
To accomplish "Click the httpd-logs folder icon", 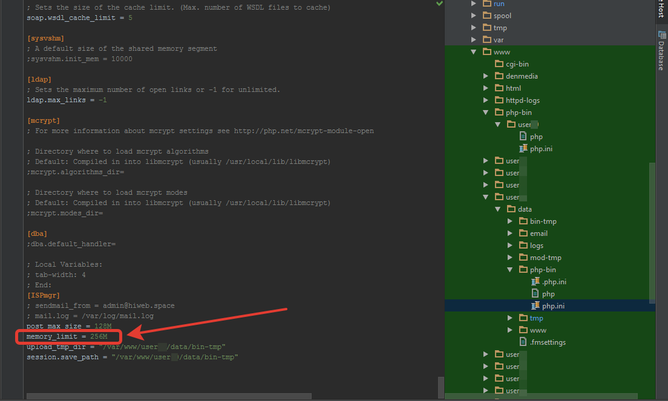I will (x=499, y=100).
